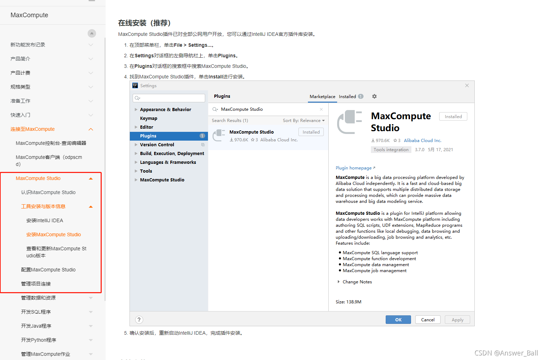Click the OK button in the Settings dialog

(x=398, y=320)
